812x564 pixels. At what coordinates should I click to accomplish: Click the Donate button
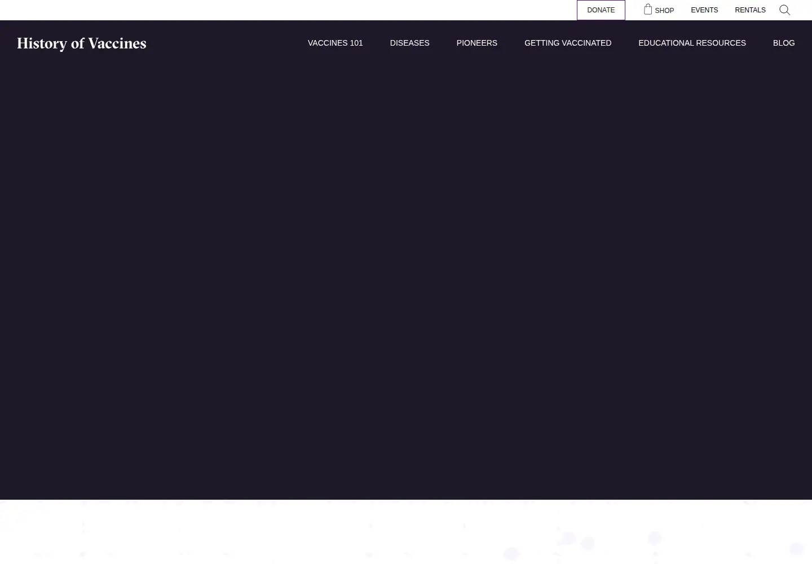[601, 10]
